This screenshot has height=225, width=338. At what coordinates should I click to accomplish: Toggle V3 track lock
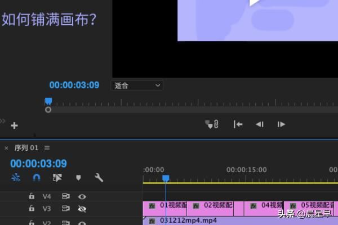(32, 208)
